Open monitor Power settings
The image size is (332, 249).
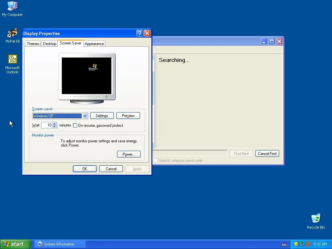129,154
